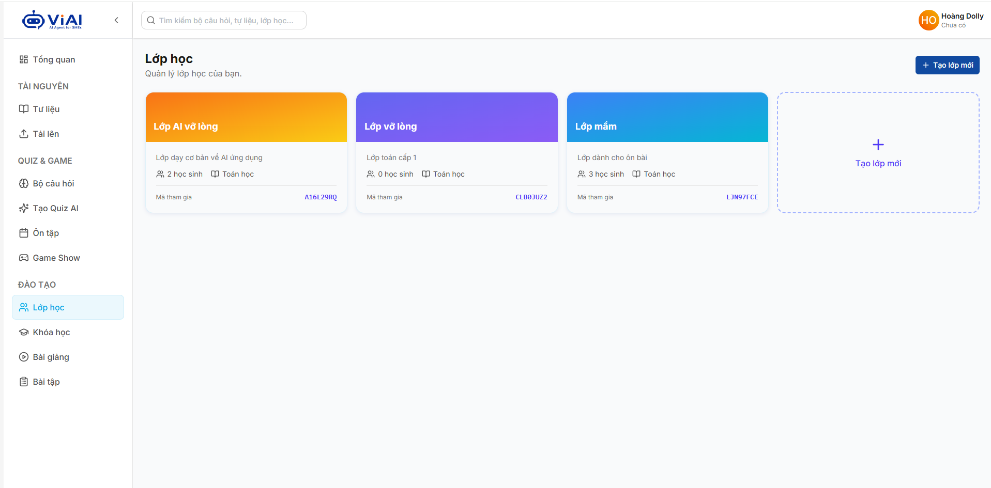
Task: Click the Bài tập clipboard icon
Action: click(24, 382)
